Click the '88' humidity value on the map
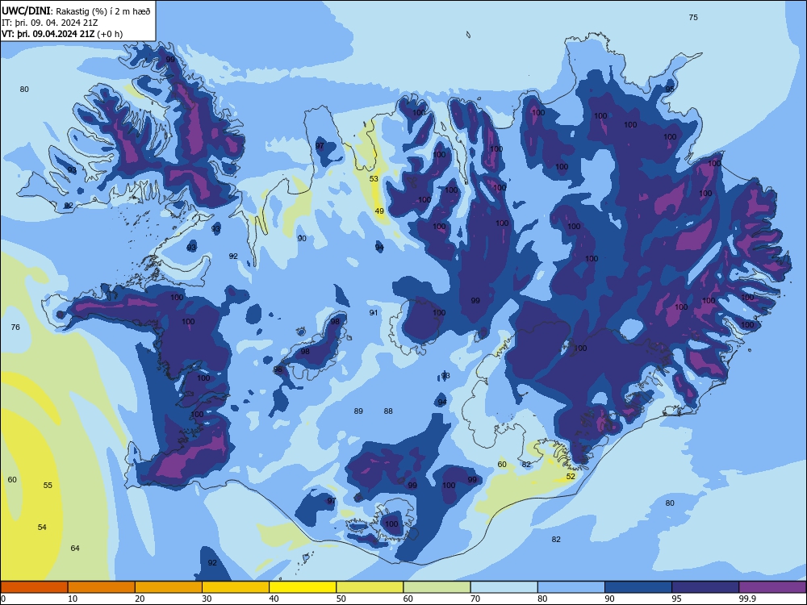Image resolution: width=807 pixels, height=605 pixels. (x=388, y=411)
